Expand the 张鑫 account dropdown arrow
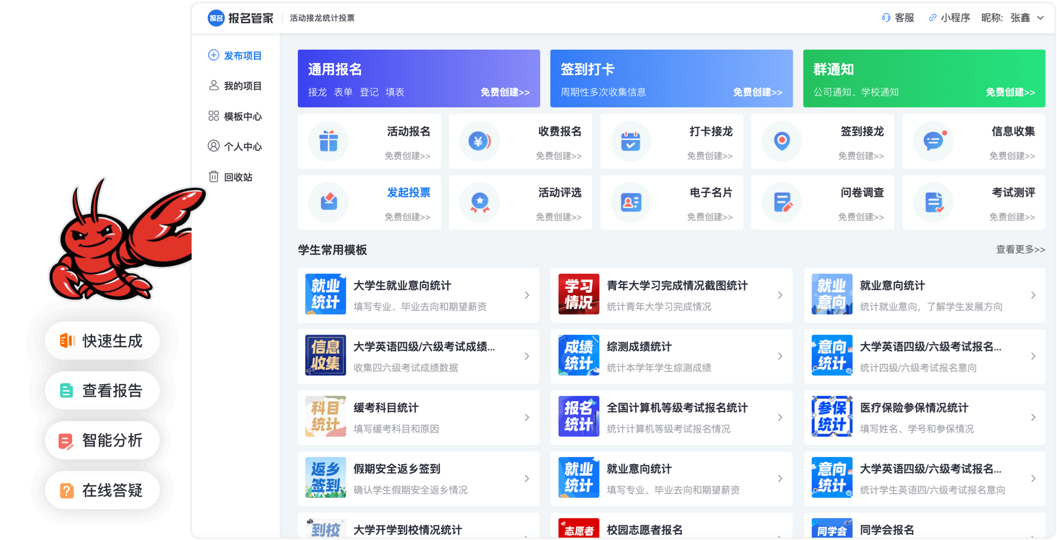The image size is (1057, 540). 1040,18
